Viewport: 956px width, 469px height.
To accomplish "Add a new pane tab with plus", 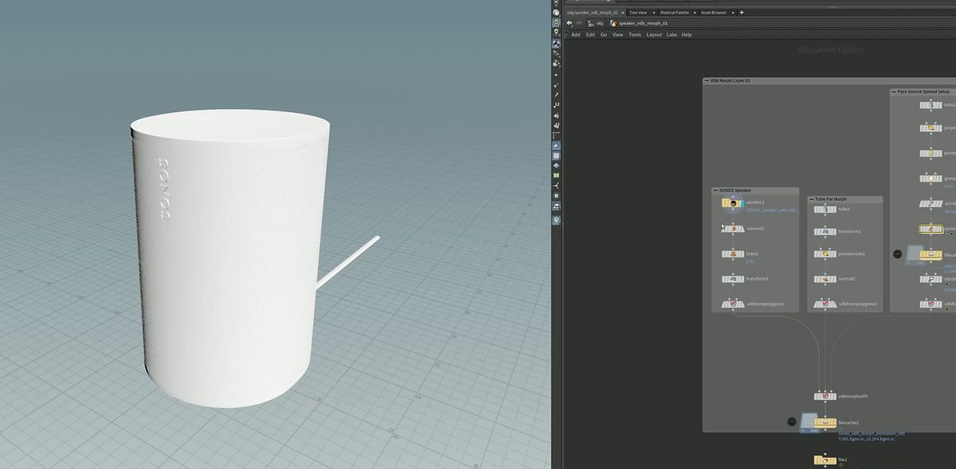I will click(x=742, y=12).
